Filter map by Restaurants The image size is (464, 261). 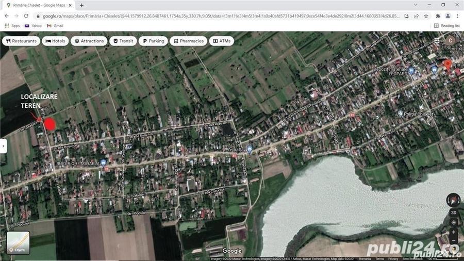(21, 41)
